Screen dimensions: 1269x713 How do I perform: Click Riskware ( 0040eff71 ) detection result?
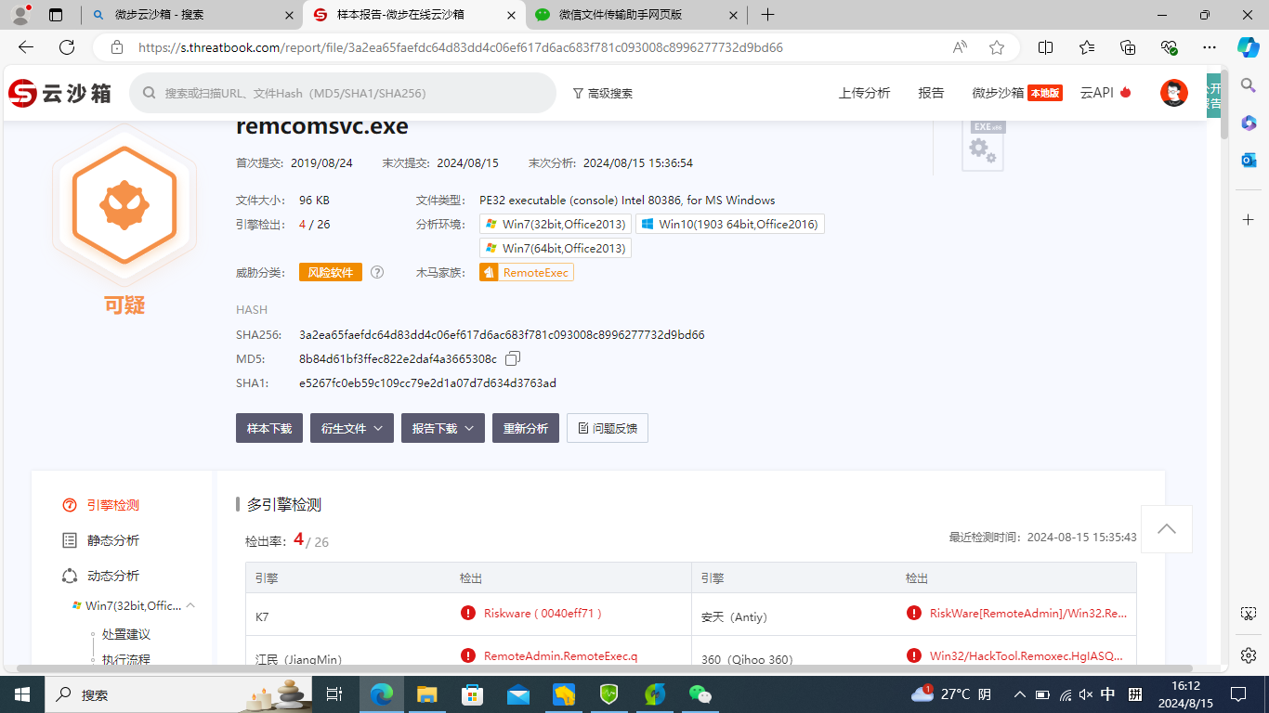click(543, 613)
